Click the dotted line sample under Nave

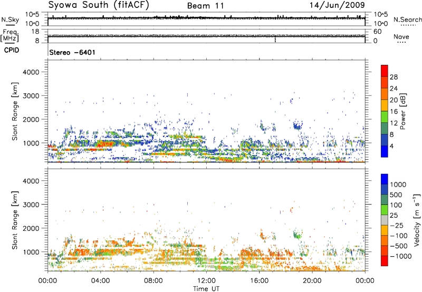(x=402, y=42)
